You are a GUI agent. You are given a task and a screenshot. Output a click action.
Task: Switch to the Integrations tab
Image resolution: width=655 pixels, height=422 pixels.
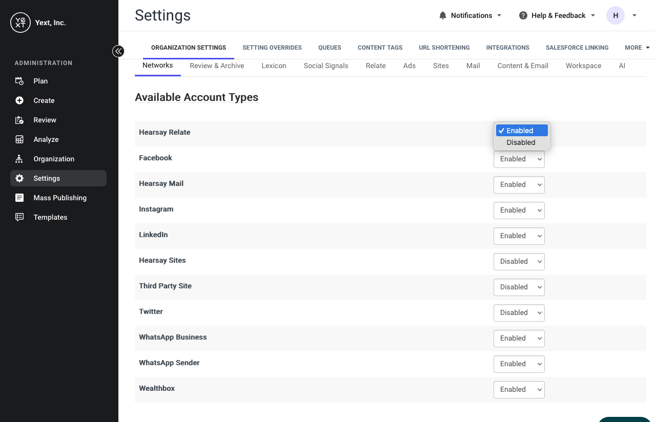pos(507,48)
